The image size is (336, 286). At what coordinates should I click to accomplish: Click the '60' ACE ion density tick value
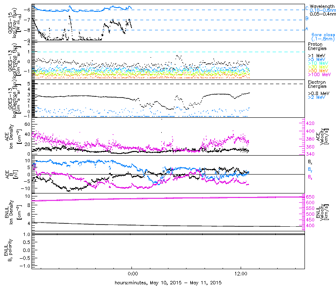[27, 124]
